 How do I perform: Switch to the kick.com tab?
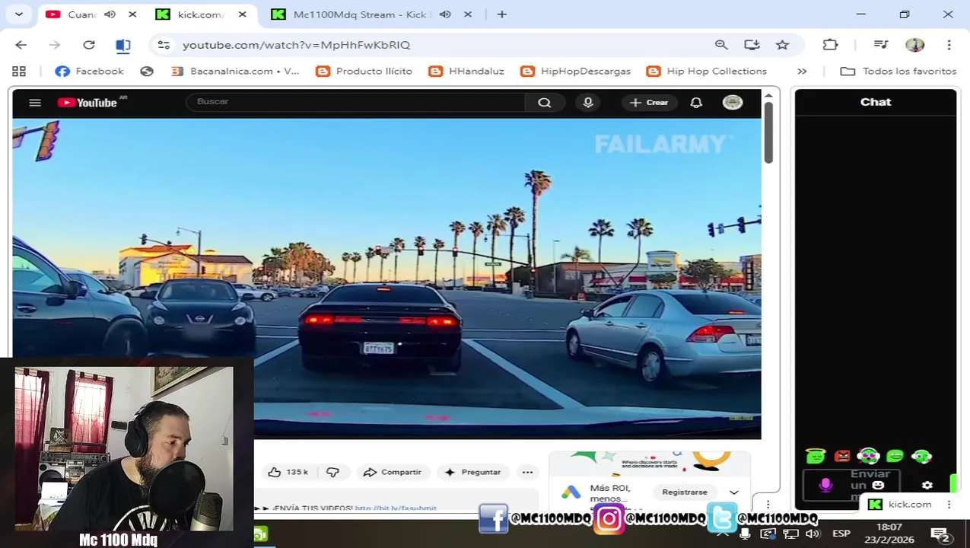click(x=199, y=14)
